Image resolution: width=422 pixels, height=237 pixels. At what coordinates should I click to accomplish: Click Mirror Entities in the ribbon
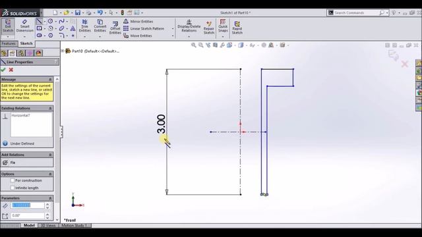point(138,21)
